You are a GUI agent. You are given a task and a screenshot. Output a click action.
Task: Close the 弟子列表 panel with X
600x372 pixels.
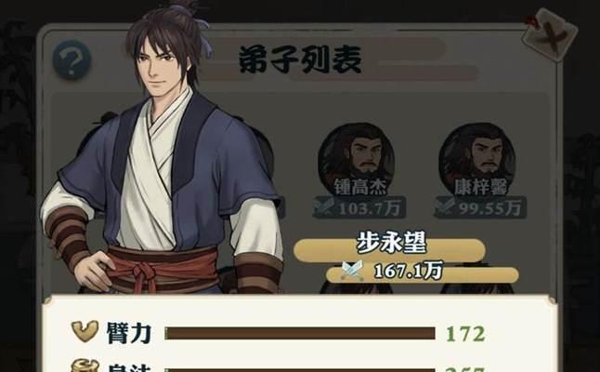[x=550, y=34]
